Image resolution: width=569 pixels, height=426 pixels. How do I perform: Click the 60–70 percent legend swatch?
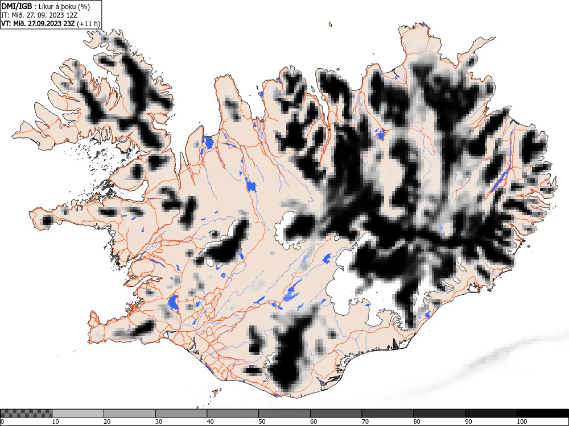click(x=336, y=414)
